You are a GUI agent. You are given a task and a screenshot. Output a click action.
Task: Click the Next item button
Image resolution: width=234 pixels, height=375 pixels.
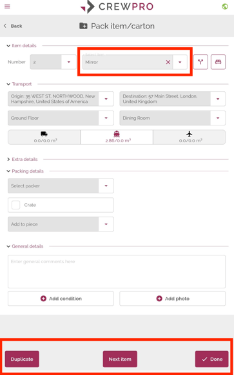(x=120, y=359)
